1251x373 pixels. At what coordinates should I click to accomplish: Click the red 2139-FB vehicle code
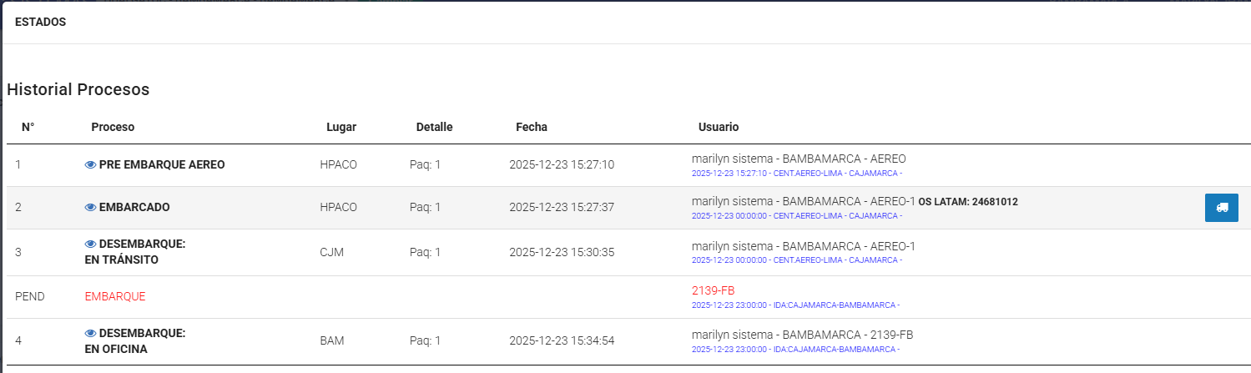point(713,290)
